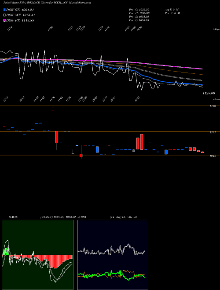The height and width of the screenshot is (290, 220).
Task: Click the 1125.00 price label
Action: 209,93
